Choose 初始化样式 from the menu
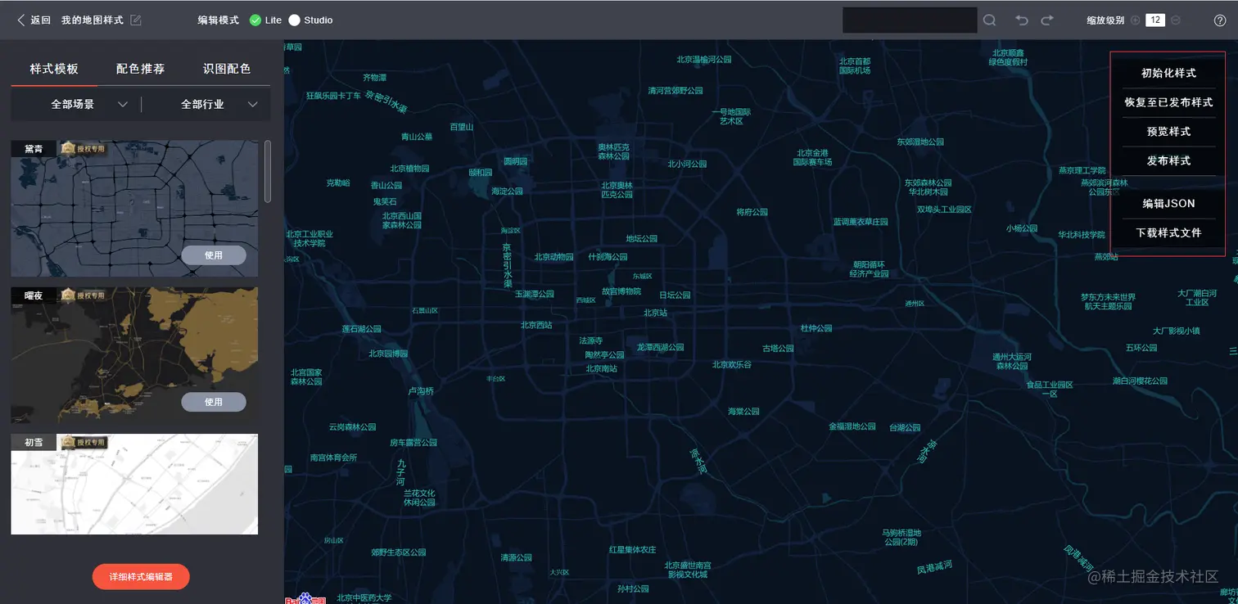Screen dimensions: 1238x604 1168,73
